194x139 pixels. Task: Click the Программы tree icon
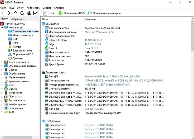click(x=6, y=97)
